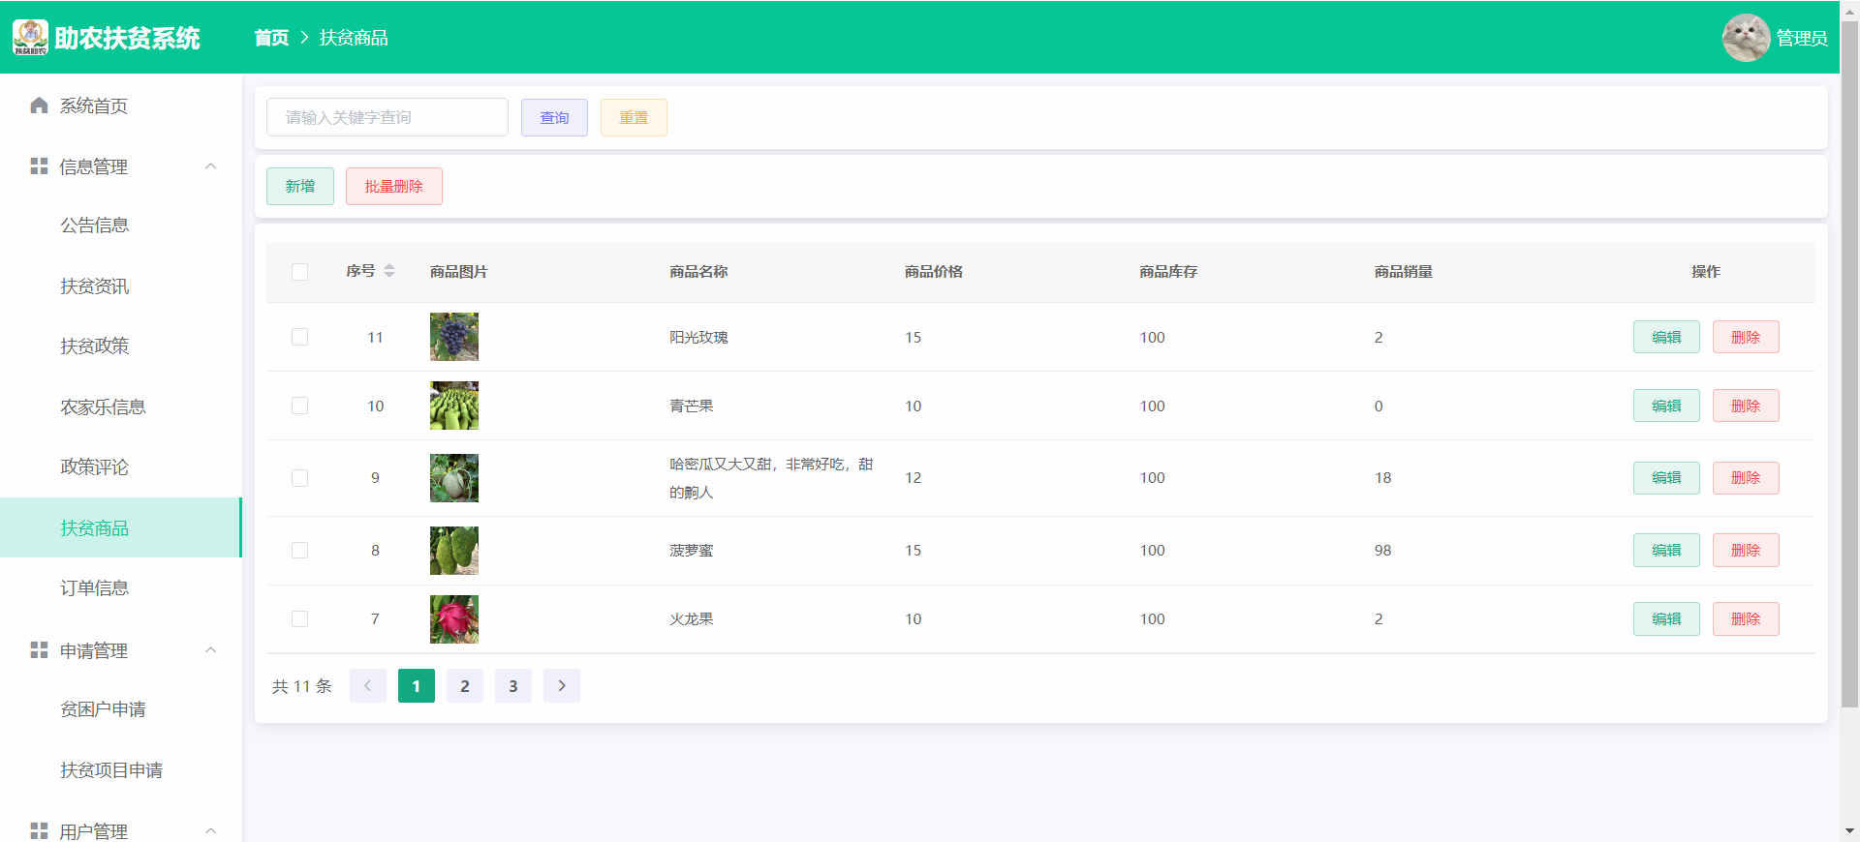Click the 商品销量 column header
1860x842 pixels.
pos(1404,272)
